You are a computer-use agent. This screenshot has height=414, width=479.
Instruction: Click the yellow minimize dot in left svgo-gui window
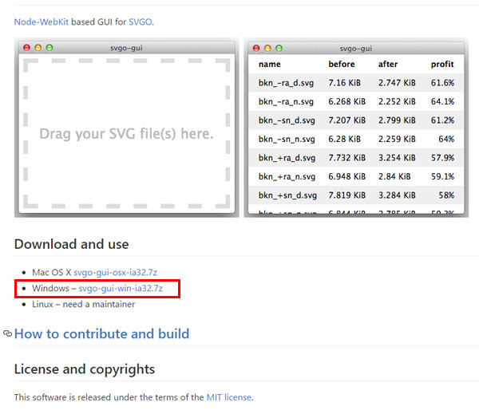click(x=38, y=48)
